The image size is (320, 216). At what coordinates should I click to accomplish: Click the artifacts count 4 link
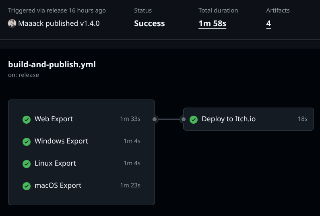(x=268, y=23)
